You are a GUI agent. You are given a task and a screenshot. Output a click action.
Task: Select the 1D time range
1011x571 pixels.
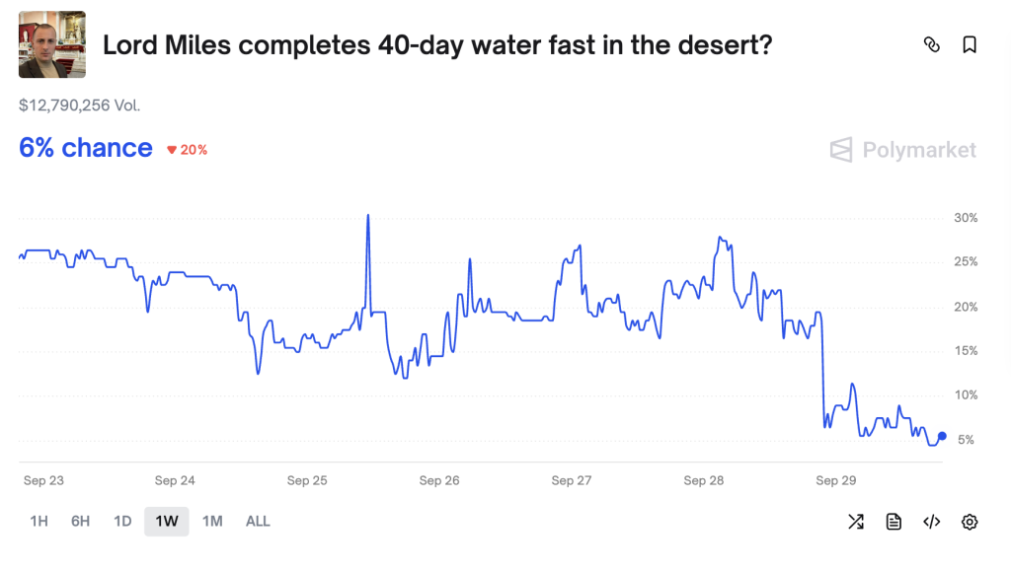pos(122,521)
